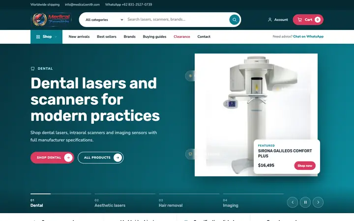
Task: Click the Account link
Action: 278,20
